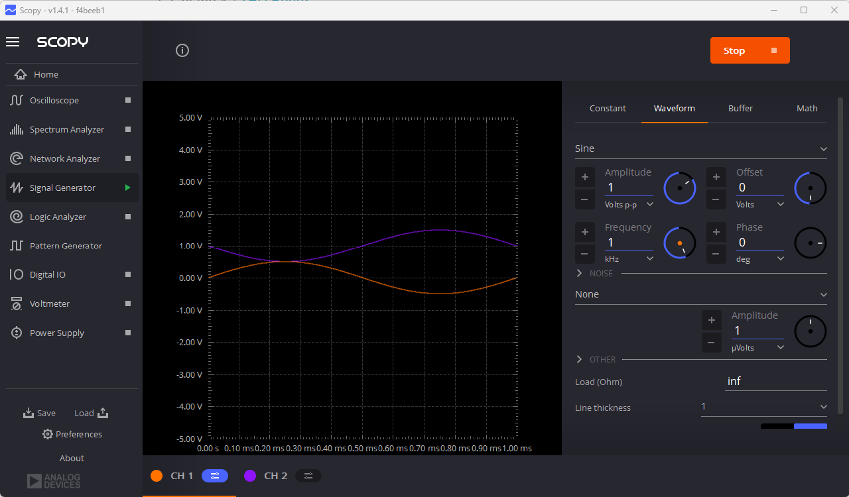The image size is (849, 497).
Task: Select the Network Analyzer tool
Action: click(x=65, y=158)
